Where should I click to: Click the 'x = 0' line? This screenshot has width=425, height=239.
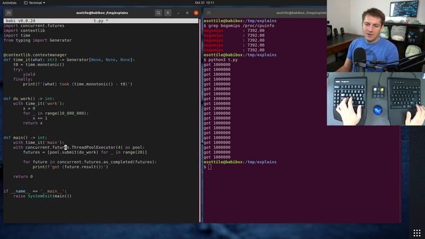[29, 108]
